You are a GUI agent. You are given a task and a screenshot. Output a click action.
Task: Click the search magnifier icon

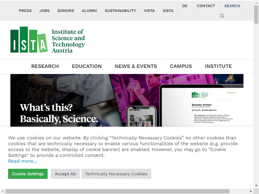(x=222, y=16)
